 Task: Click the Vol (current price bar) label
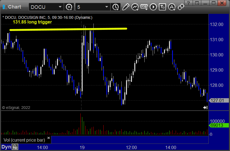pyautogui.click(x=24, y=140)
